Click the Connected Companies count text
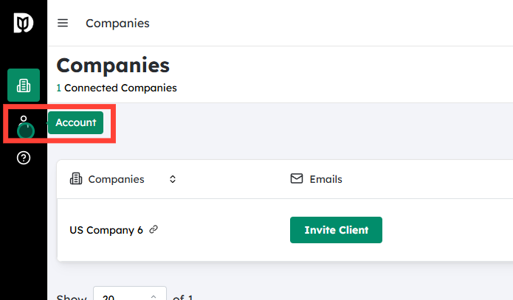 [x=120, y=88]
